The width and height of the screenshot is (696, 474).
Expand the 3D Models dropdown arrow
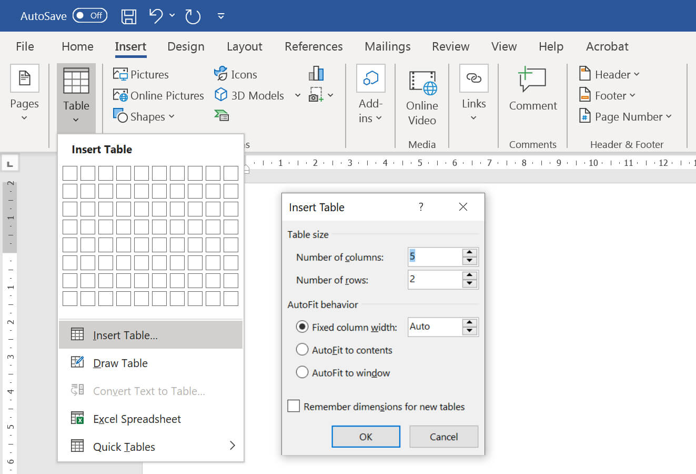298,95
